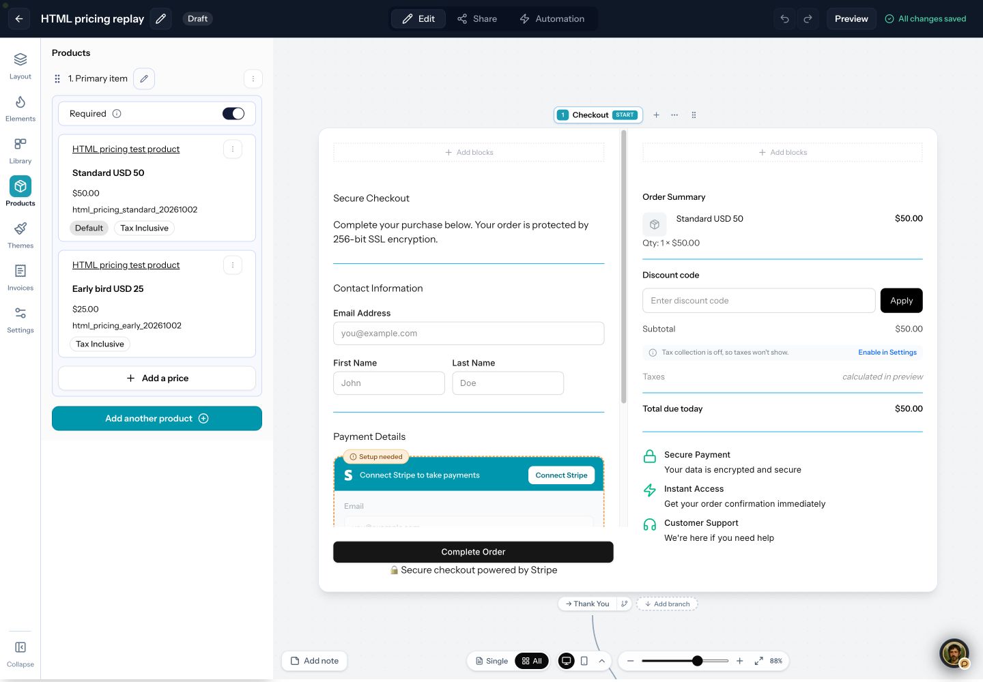The height and width of the screenshot is (682, 983).
Task: Go back with the arrow button
Action: click(19, 18)
